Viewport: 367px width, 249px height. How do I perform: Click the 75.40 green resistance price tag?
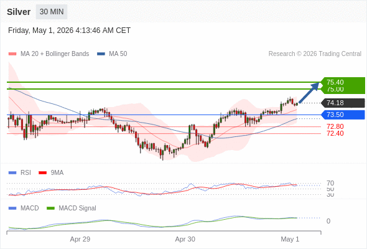pyautogui.click(x=342, y=82)
